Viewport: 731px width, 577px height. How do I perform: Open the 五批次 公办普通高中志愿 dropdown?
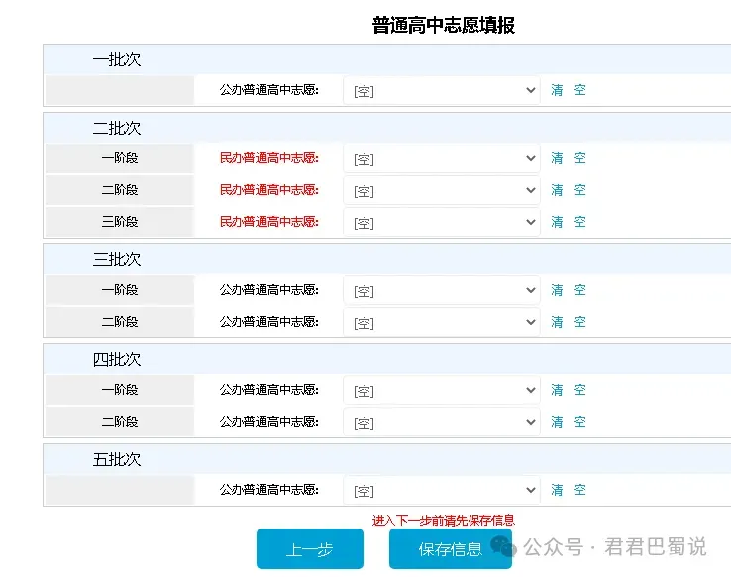[442, 490]
